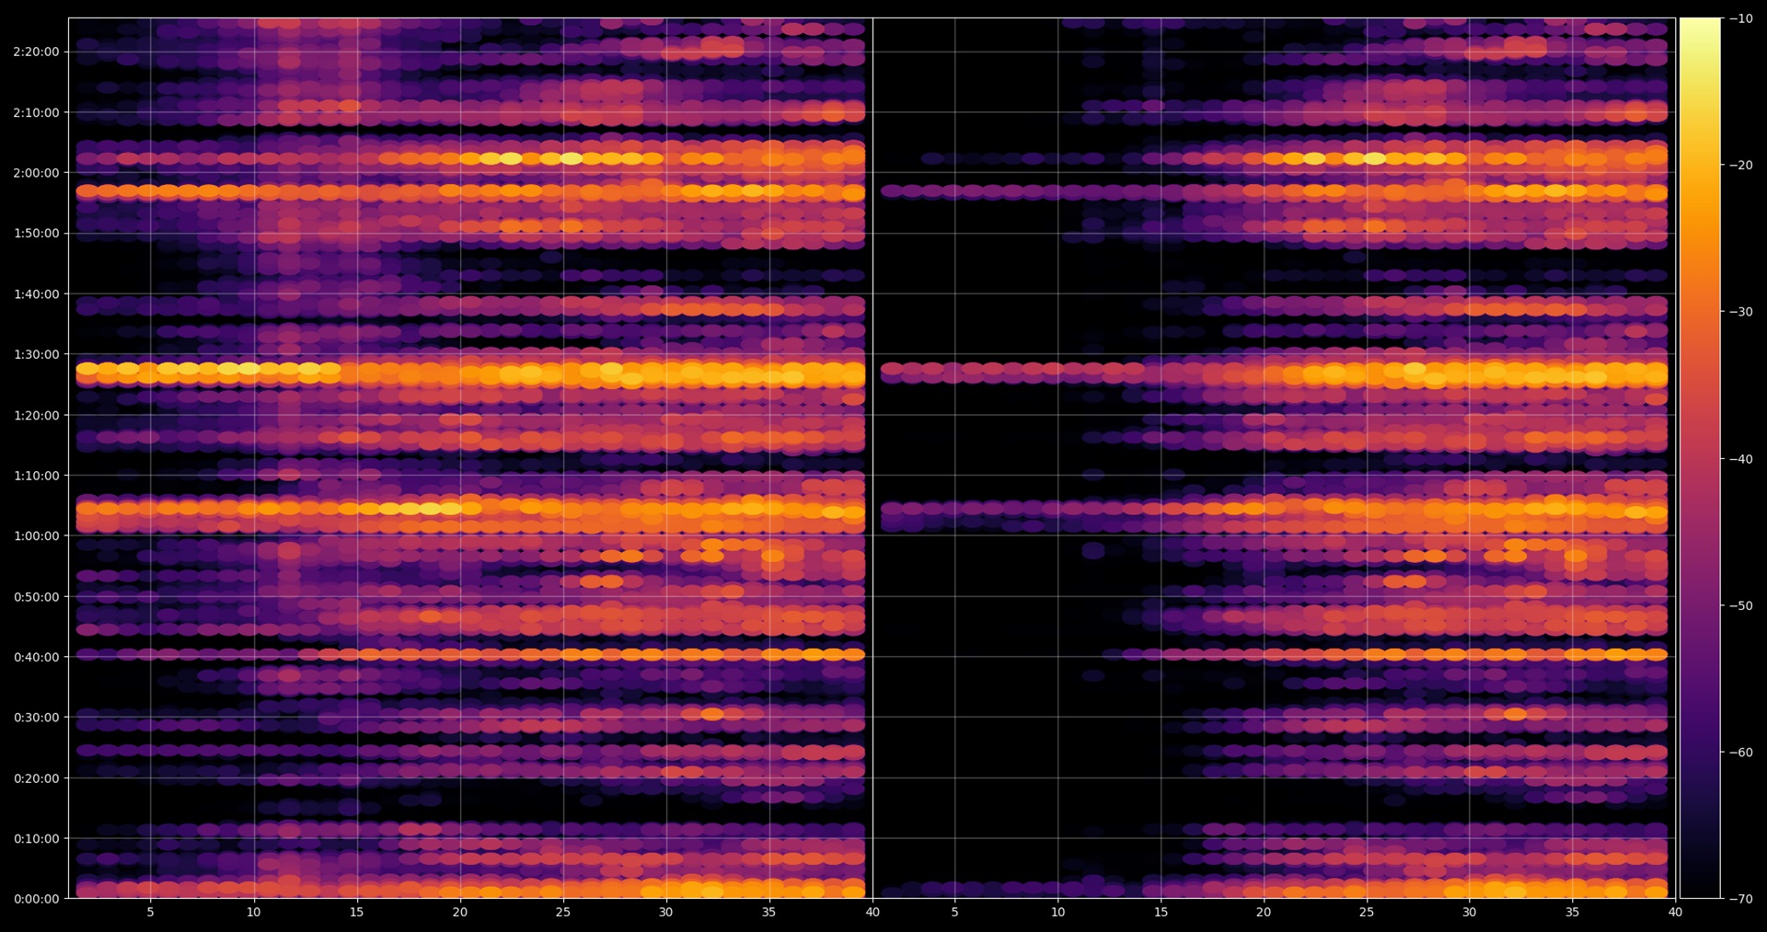
Task: Click the 2:20:00 y-axis tick label
Action: coord(36,52)
